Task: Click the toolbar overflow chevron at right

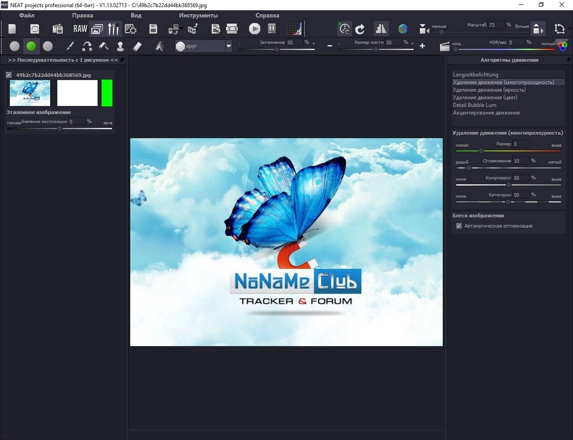Action: pos(570,29)
